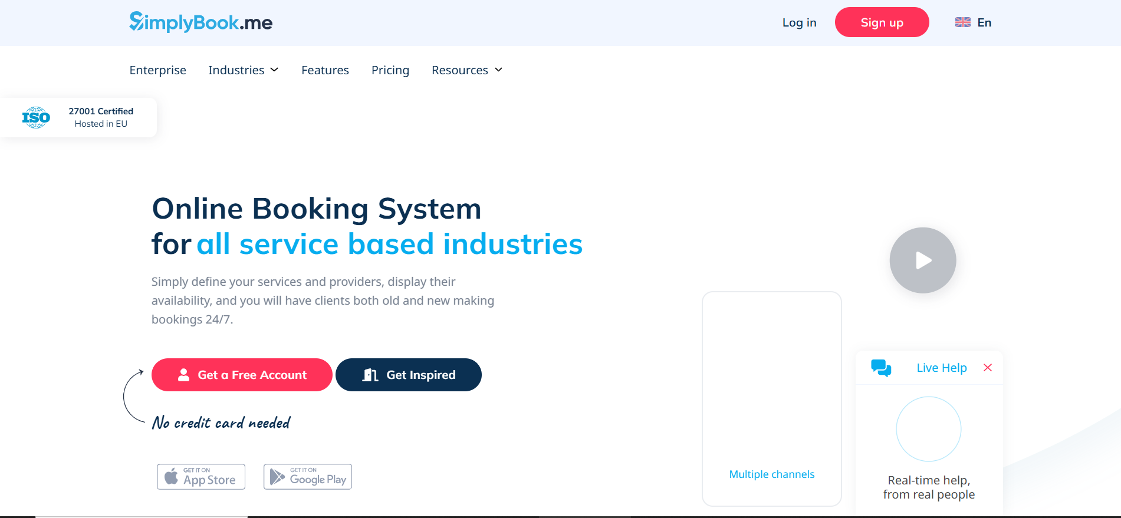Open the En language selector
The height and width of the screenshot is (518, 1121).
click(984, 22)
